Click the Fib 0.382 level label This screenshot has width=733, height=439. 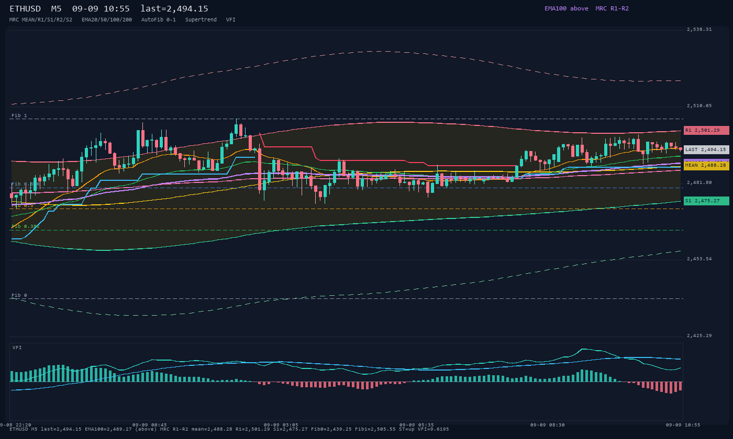coord(26,226)
